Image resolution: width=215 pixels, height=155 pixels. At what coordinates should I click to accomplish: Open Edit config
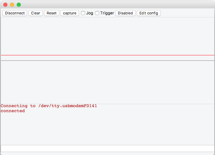tap(149, 13)
